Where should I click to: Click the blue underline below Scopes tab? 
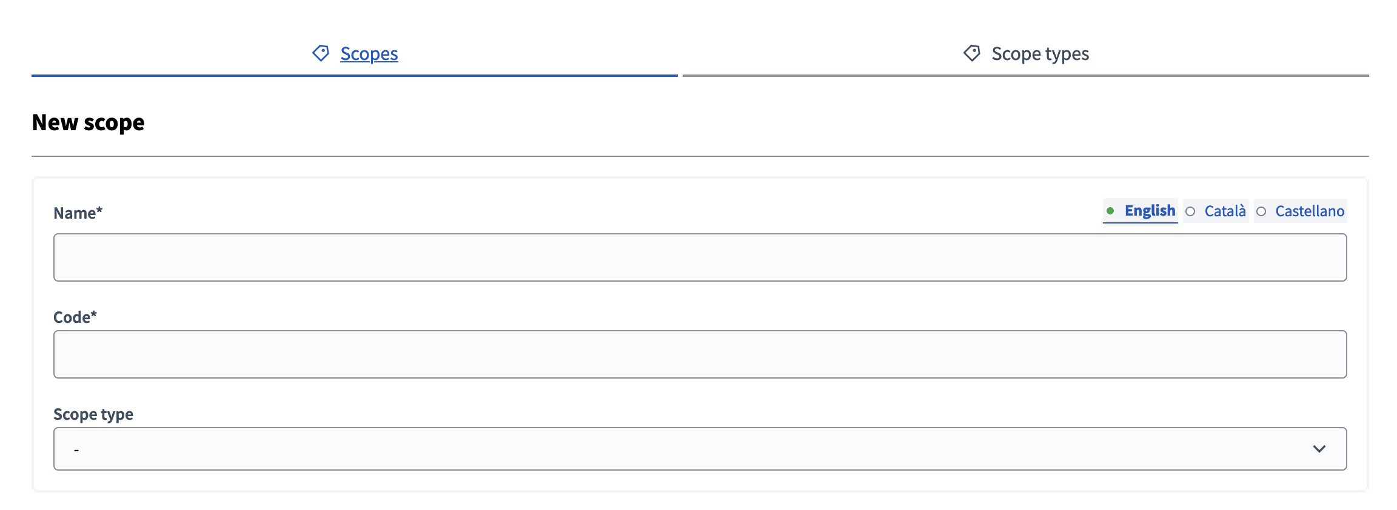point(354,76)
